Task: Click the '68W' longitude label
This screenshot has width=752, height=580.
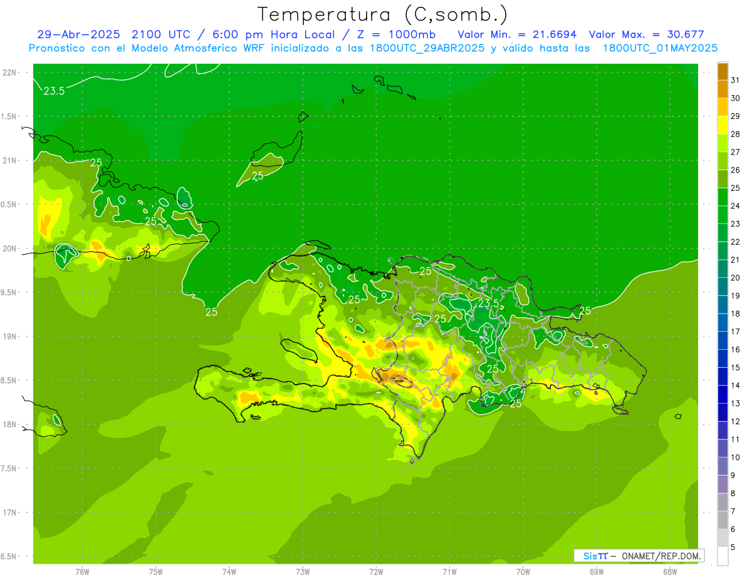Action: click(x=670, y=571)
